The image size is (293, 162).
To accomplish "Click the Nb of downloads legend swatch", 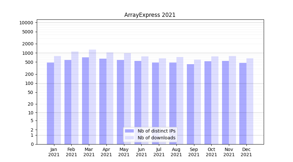I will (129, 138).
